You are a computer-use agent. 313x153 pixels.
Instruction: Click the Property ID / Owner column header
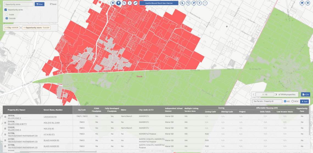[x=16, y=110]
